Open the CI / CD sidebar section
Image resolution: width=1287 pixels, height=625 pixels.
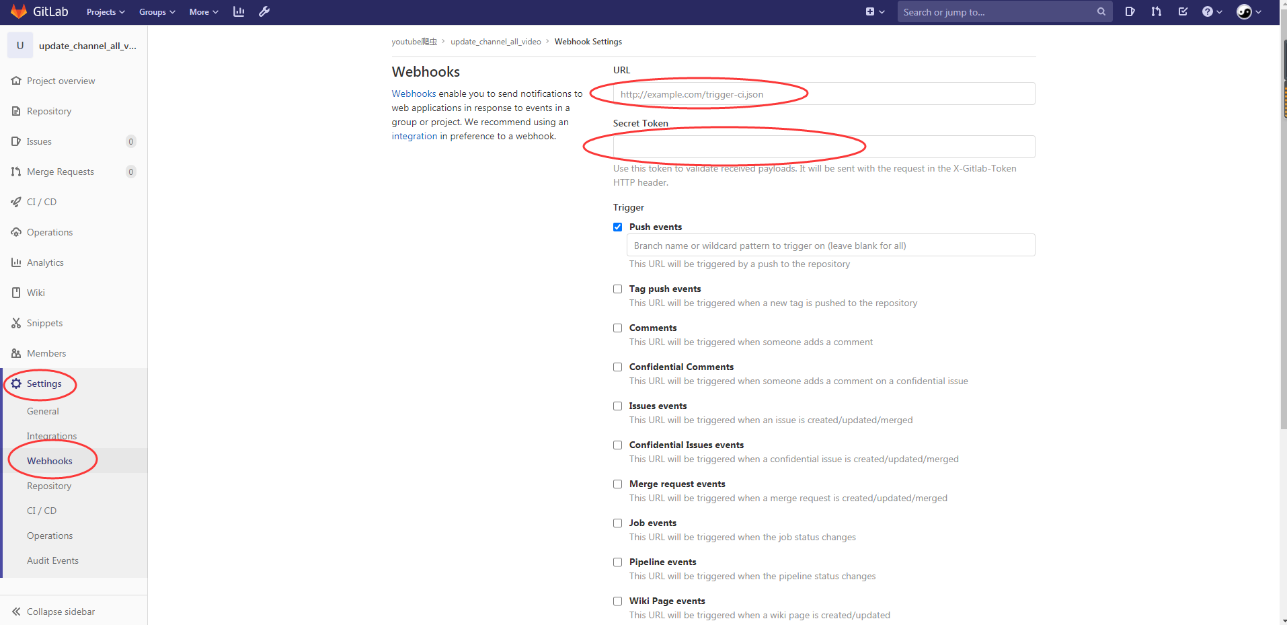[x=42, y=201]
